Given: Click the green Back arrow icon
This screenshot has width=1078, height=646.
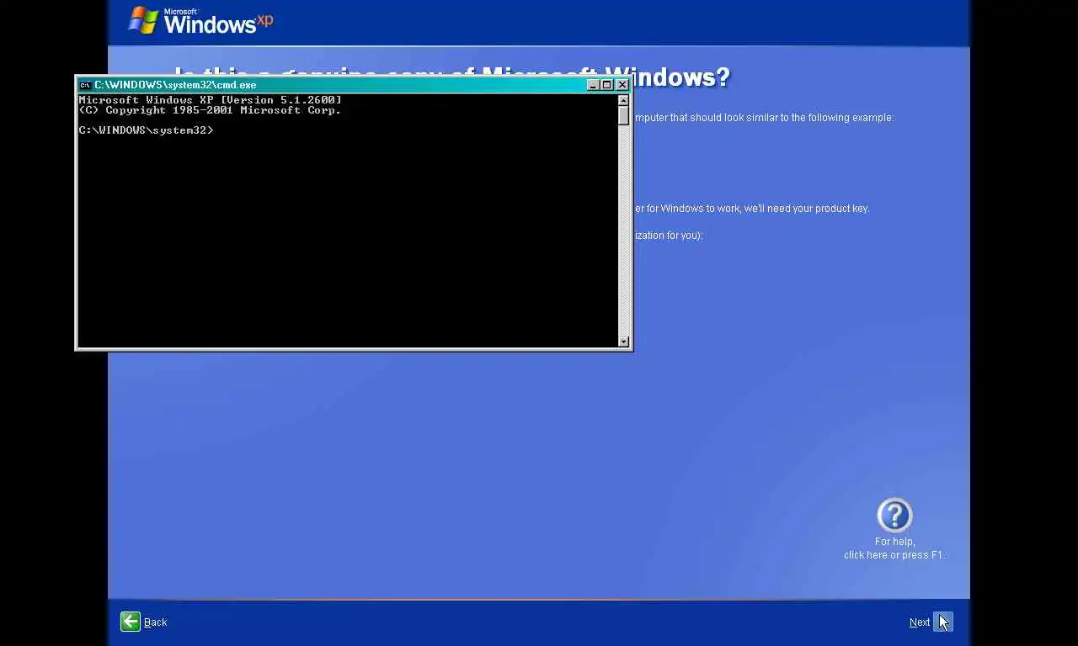Looking at the screenshot, I should click(131, 622).
